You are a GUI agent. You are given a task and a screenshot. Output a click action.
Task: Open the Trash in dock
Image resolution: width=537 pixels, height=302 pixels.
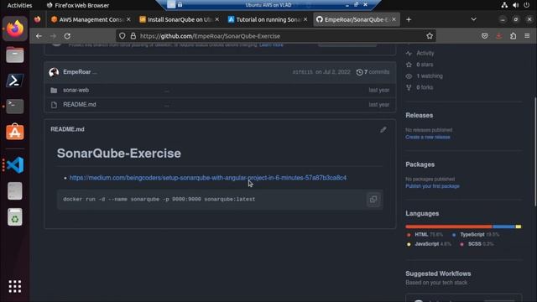pos(15,217)
